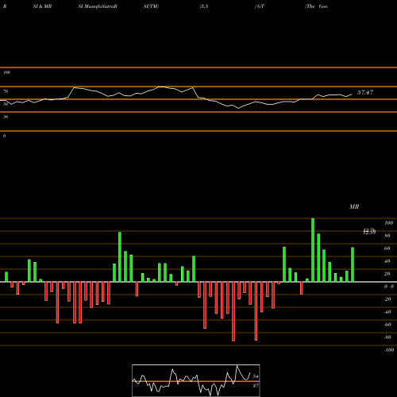Viewport: 397px width, 397px height.
Task: Click the overlapping 12.76 price label
Action: [x=369, y=230]
